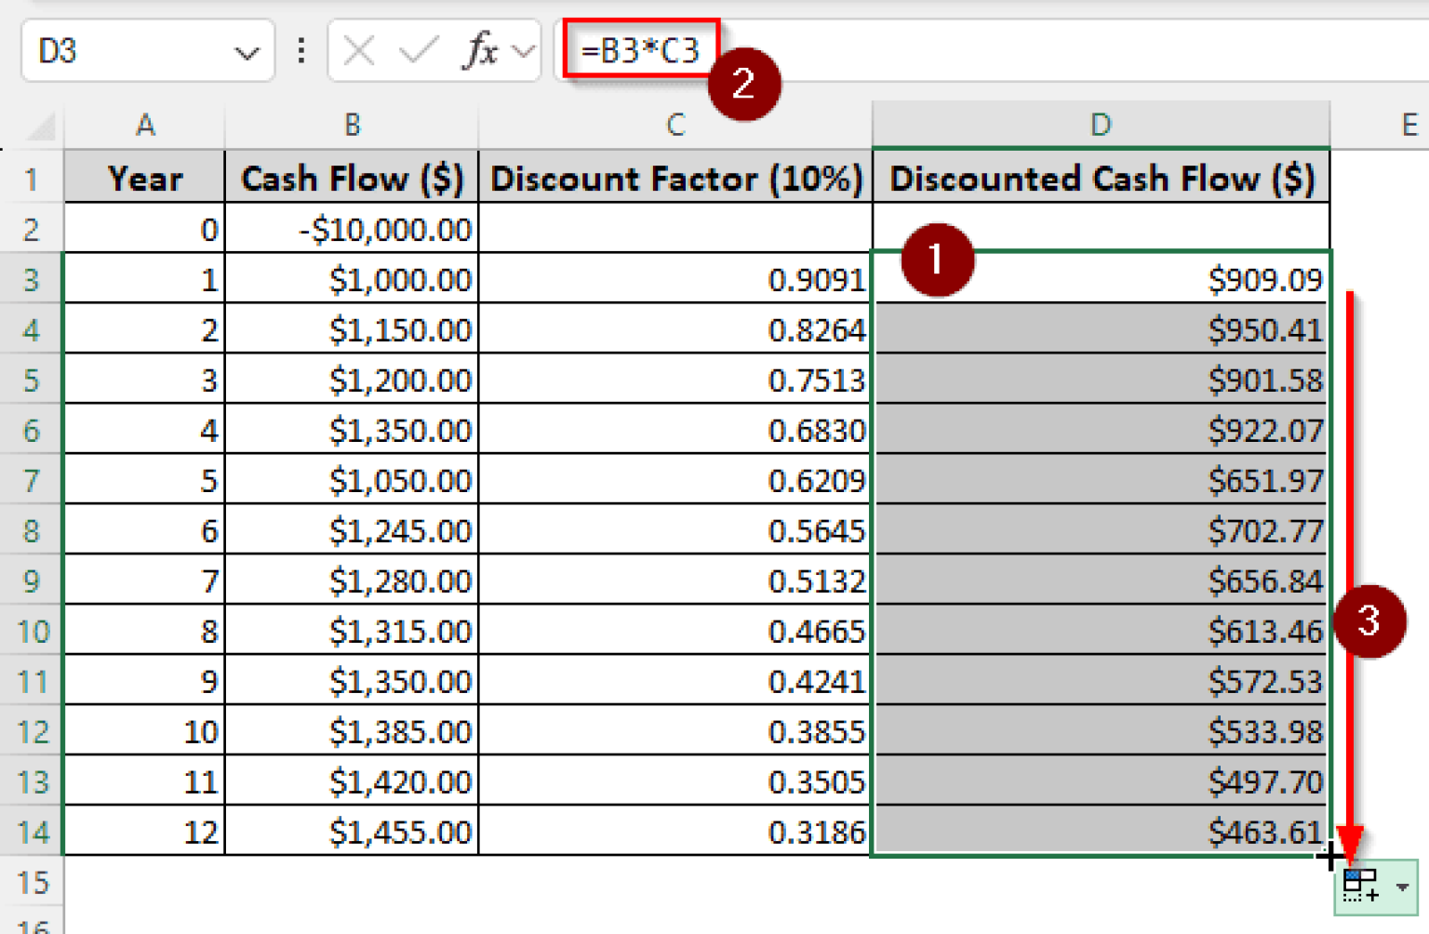The width and height of the screenshot is (1429, 934).
Task: Select the Year header cell
Action: point(145,178)
